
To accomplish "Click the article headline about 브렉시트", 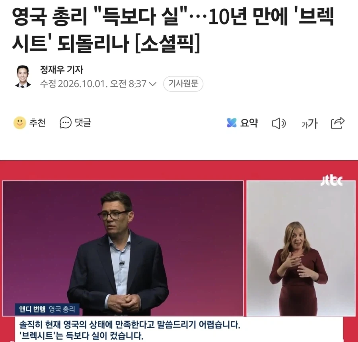I will [x=173, y=30].
